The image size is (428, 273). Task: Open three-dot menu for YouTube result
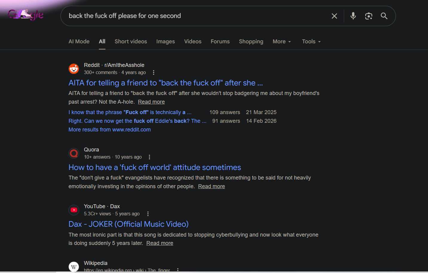pyautogui.click(x=148, y=214)
